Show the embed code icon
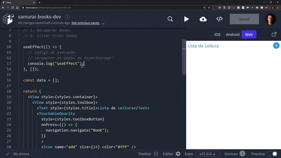Viewport: 281px width, 158px height. [x=220, y=19]
